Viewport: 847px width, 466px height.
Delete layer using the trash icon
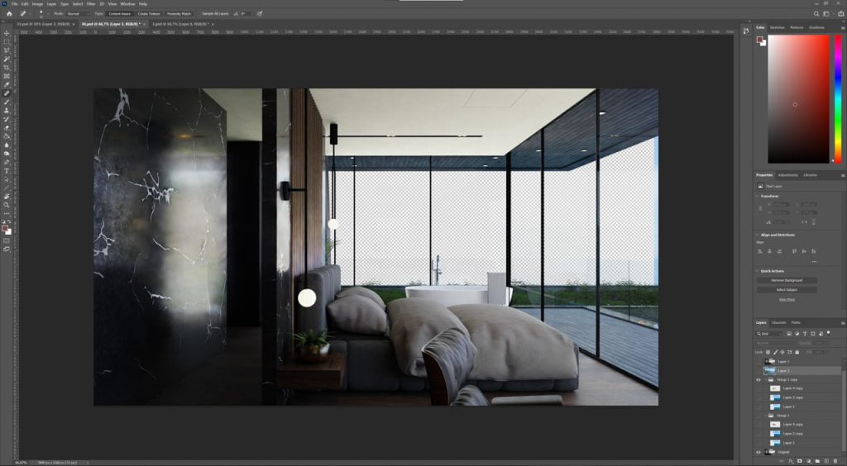(835, 460)
